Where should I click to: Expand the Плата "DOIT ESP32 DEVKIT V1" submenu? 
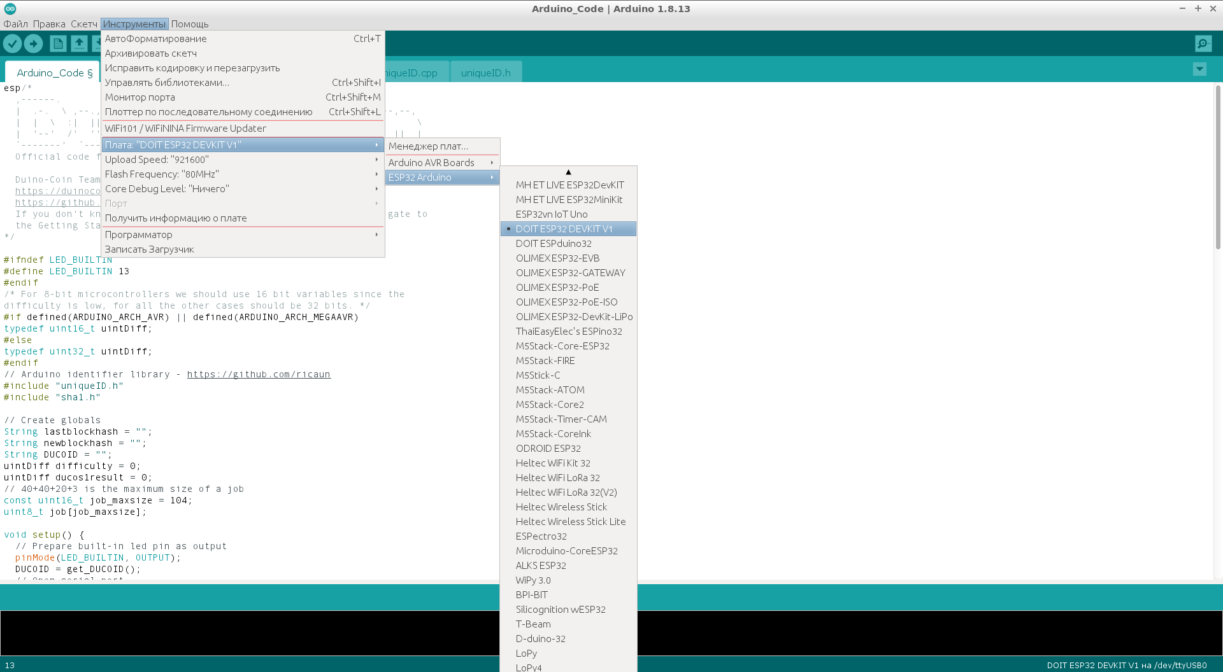pyautogui.click(x=243, y=144)
